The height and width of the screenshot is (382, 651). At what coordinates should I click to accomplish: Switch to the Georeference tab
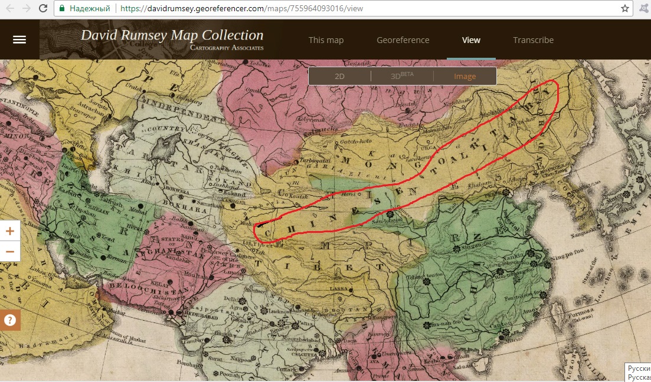pyautogui.click(x=403, y=40)
